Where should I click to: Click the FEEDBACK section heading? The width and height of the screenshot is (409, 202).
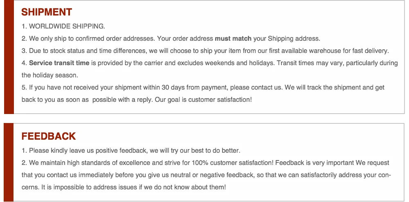click(49, 136)
